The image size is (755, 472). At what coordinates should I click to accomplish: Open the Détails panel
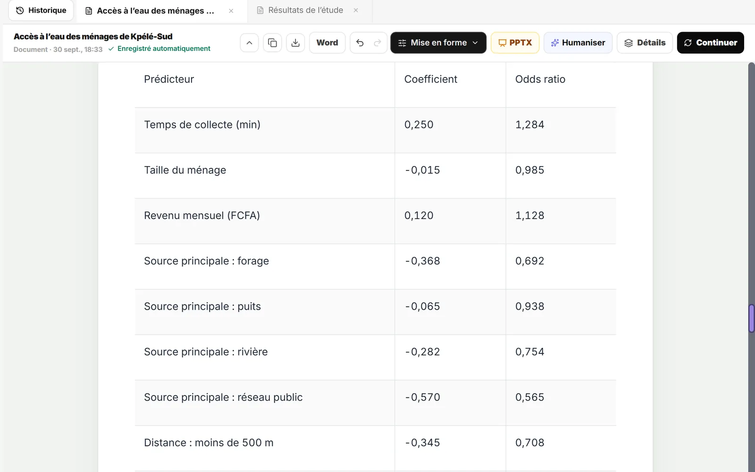click(x=645, y=43)
